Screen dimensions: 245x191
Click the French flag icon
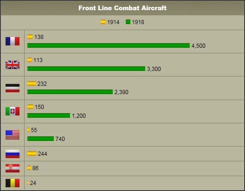(13, 41)
